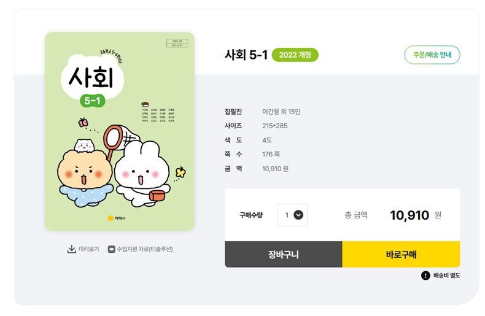Click the 사회 5-1 product title
This screenshot has width=485, height=316.
pyautogui.click(x=246, y=55)
